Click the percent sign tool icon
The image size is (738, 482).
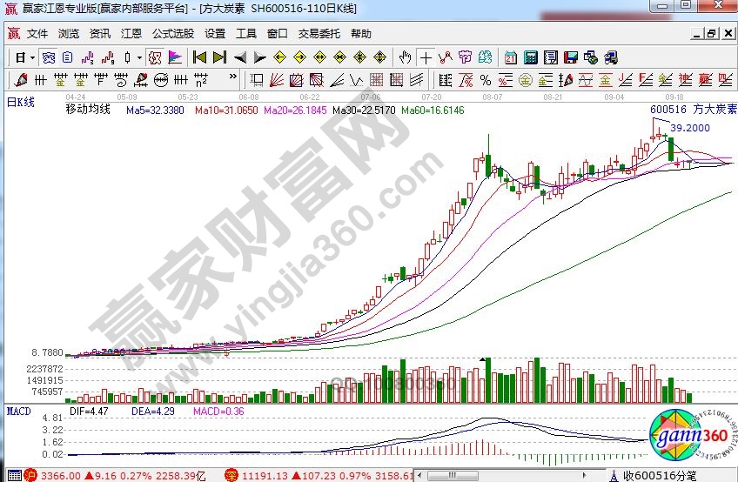[x=485, y=80]
